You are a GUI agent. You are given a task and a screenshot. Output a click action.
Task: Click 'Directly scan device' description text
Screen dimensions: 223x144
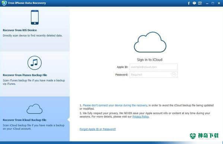(x=32, y=36)
